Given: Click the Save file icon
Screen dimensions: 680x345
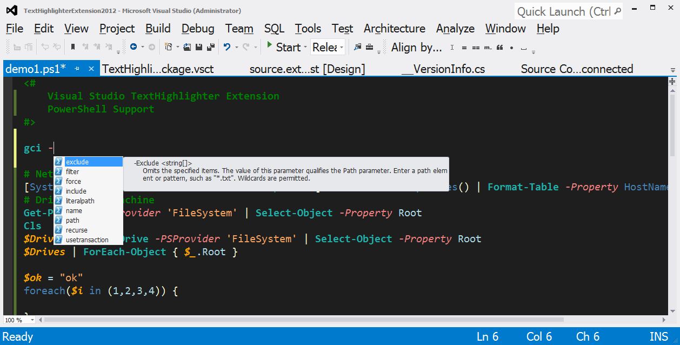Looking at the screenshot, I should 199,47.
